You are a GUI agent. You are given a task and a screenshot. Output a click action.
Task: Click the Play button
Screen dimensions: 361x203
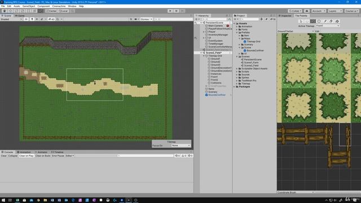(x=170, y=11)
